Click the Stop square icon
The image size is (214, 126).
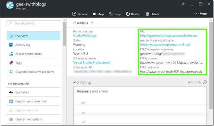point(94,14)
